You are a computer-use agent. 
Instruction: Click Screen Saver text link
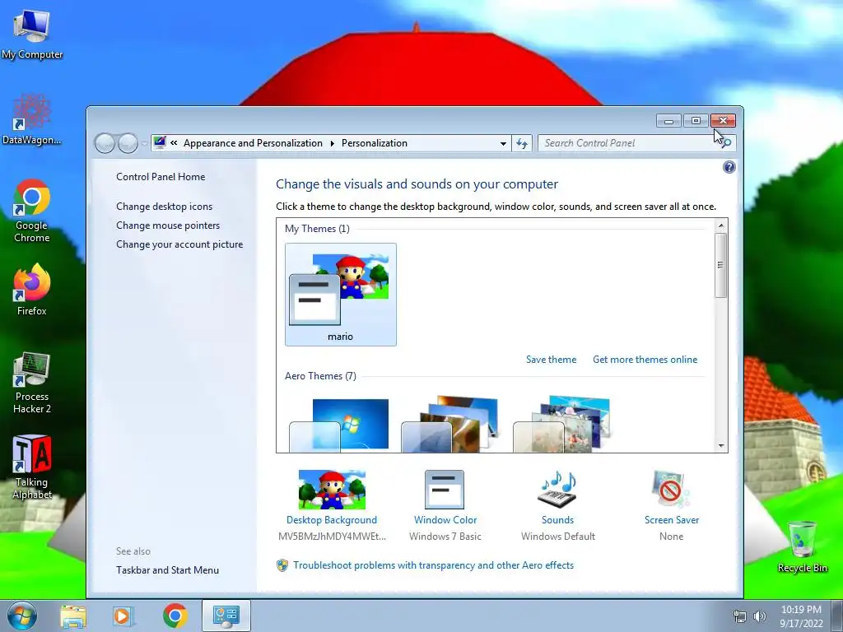coord(672,520)
